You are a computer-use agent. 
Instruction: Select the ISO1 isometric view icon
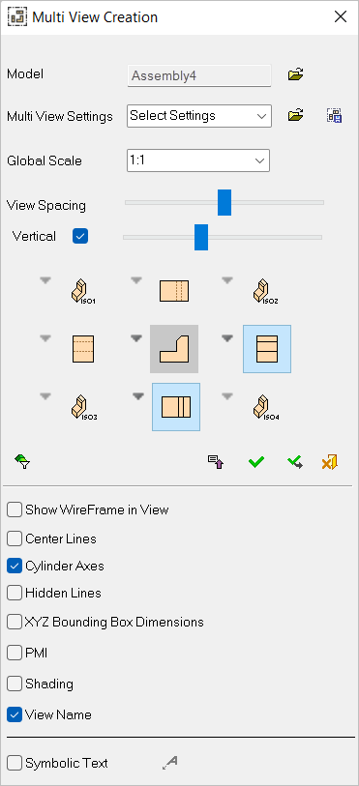[x=82, y=292]
